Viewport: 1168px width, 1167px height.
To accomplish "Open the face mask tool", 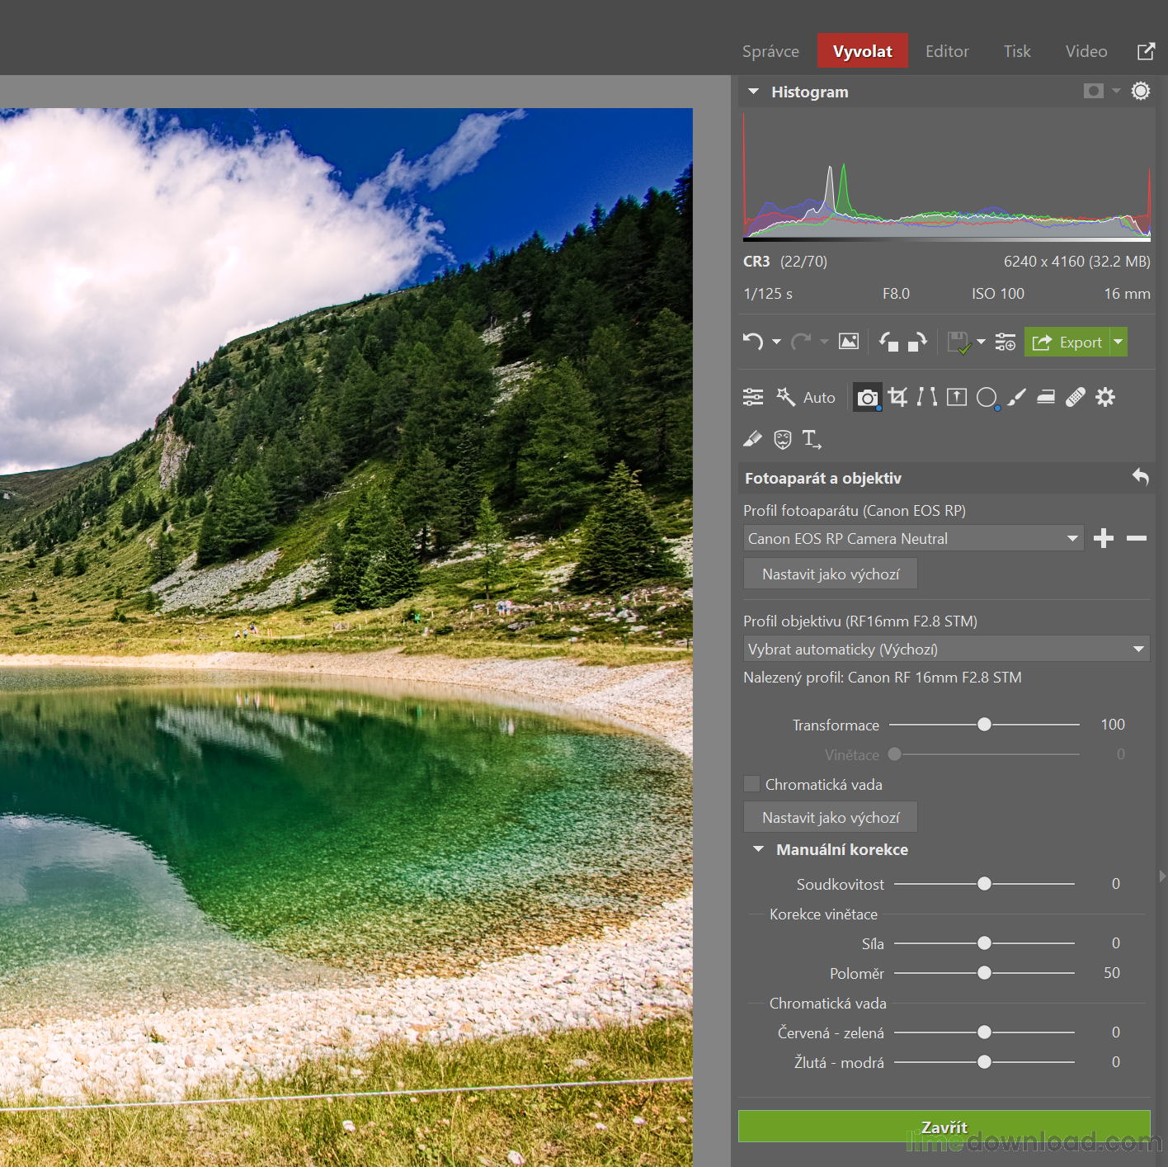I will [x=782, y=439].
